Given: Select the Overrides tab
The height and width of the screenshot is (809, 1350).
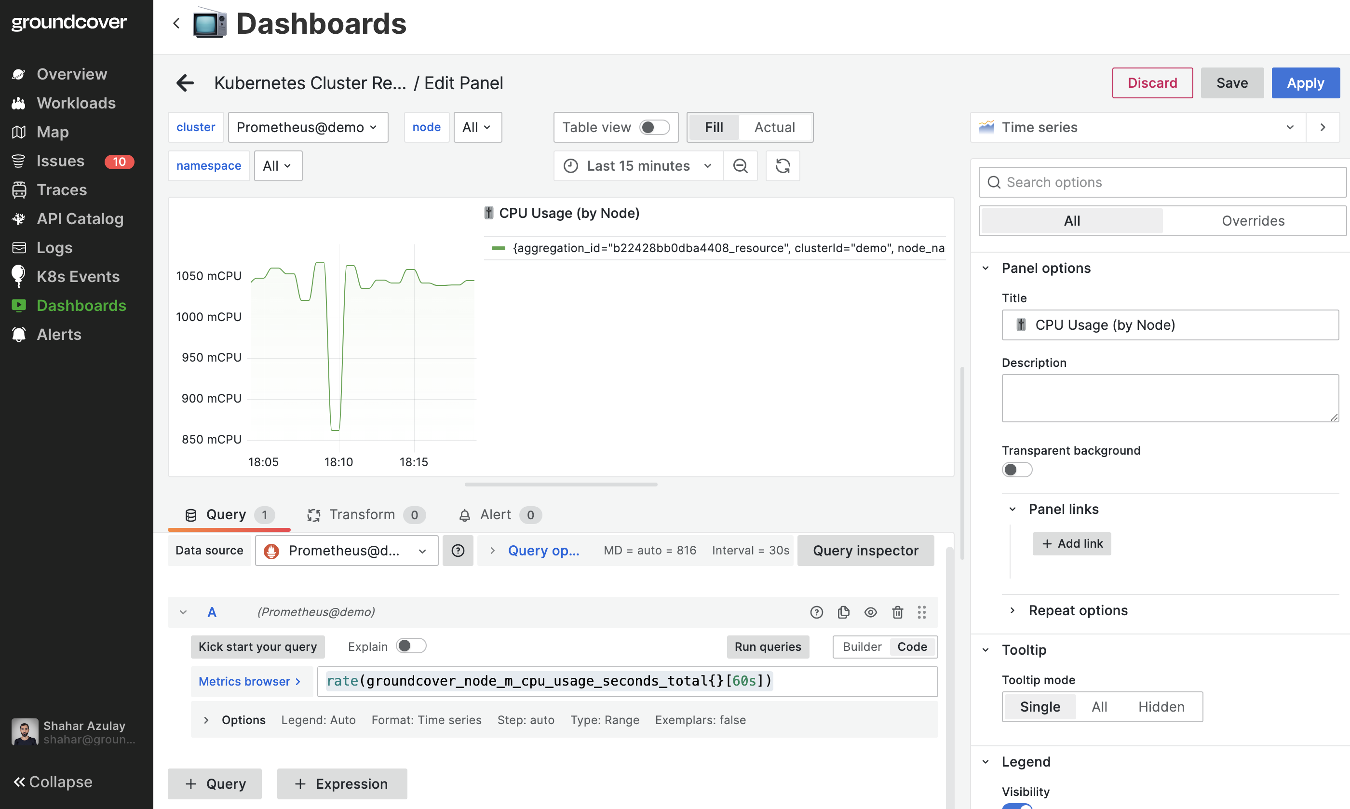Looking at the screenshot, I should coord(1253,221).
